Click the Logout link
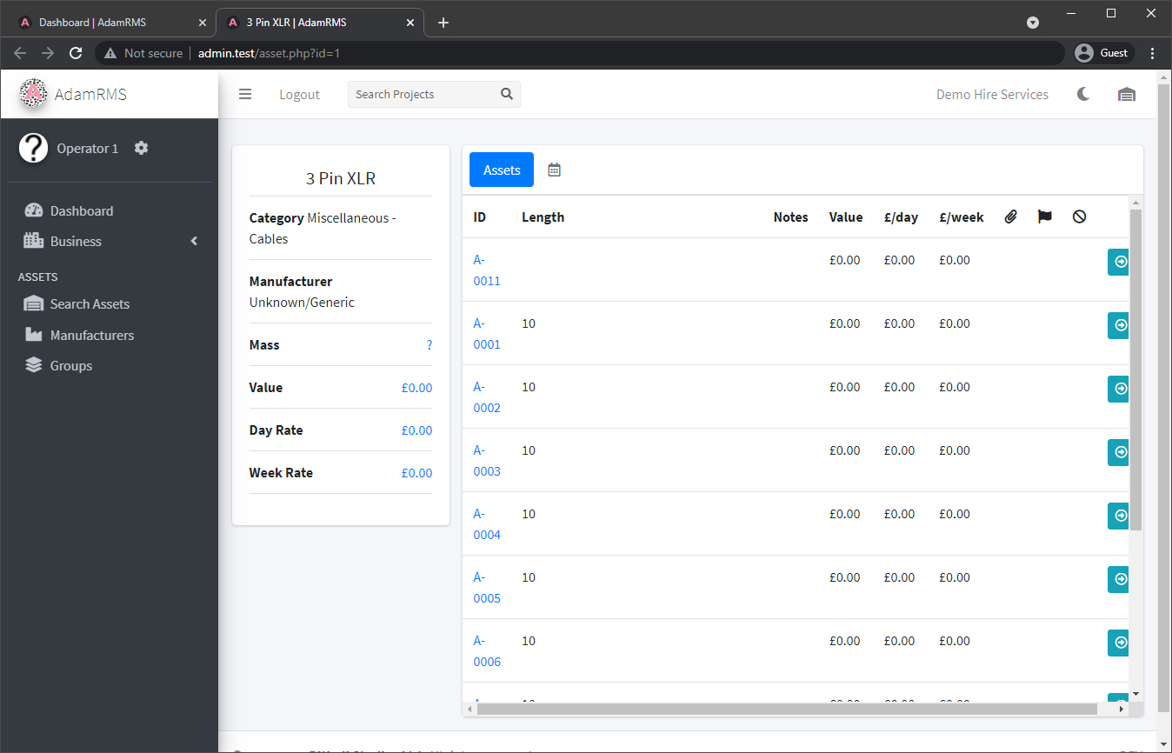 click(x=299, y=94)
